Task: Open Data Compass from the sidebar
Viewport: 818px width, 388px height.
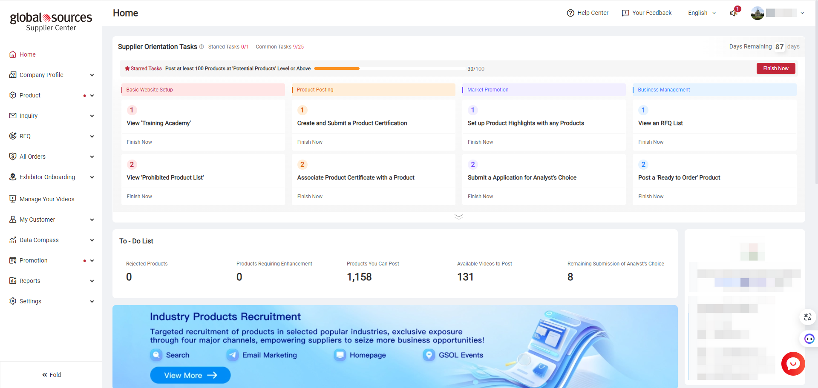Action: pyautogui.click(x=39, y=240)
